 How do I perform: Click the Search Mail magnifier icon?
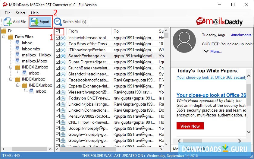[x=58, y=22]
